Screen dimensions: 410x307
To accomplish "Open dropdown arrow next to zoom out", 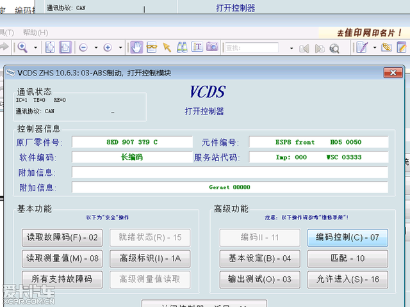I will [x=95, y=47].
